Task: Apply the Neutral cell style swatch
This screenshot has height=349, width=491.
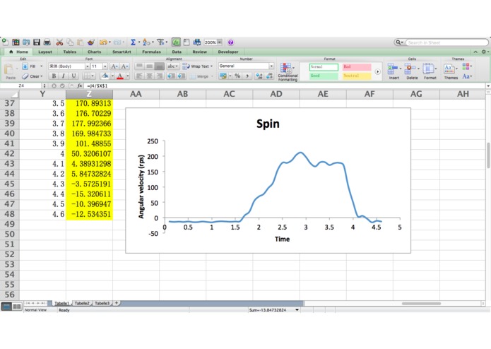Action: 357,76
